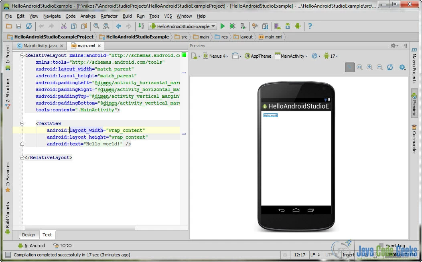Image resolution: width=422 pixels, height=262 pixels.
Task: Open the locale globe dropdown
Action: click(x=316, y=56)
